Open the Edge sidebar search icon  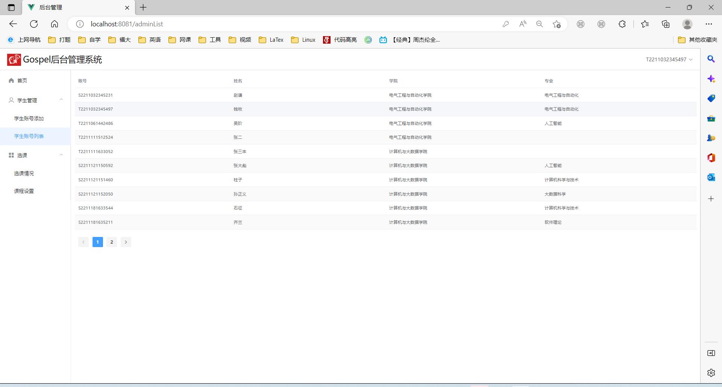tap(711, 59)
